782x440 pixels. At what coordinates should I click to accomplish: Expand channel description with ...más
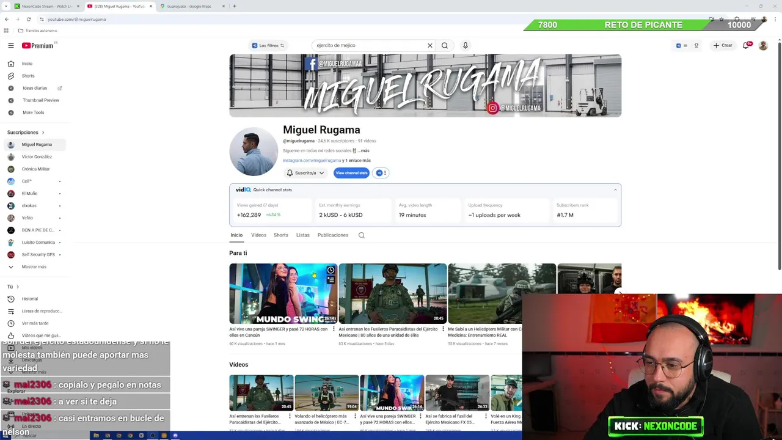(364, 151)
